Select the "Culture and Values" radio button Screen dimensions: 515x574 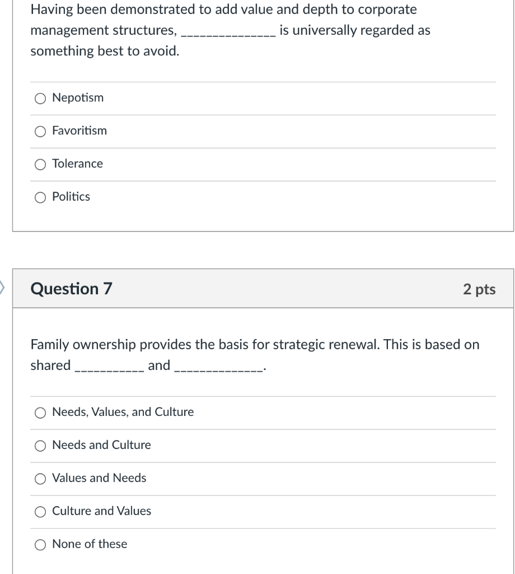pyautogui.click(x=40, y=511)
